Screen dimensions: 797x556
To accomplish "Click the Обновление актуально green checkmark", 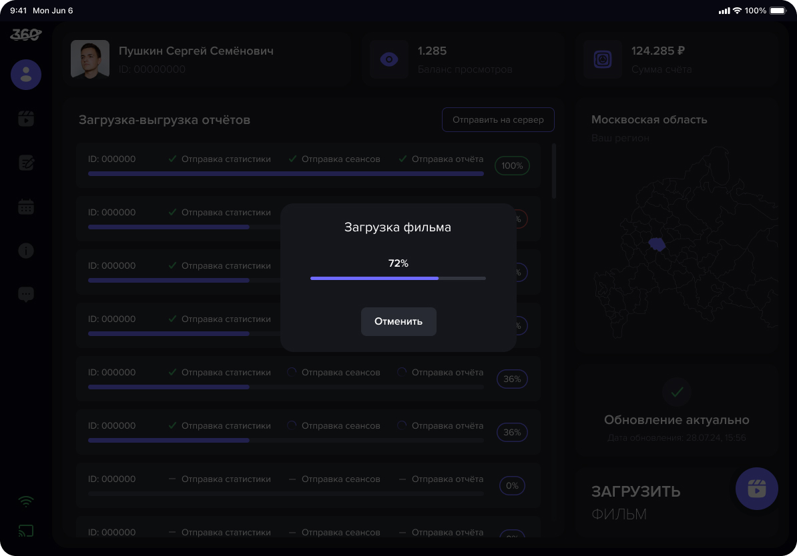I will coord(677,392).
